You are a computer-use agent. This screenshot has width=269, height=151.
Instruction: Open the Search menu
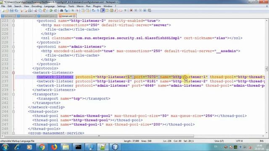tap(18, 6)
